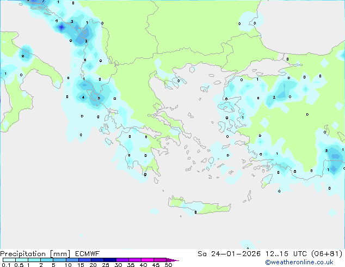The width and height of the screenshot is (345, 267).
Task: Click the legend value '45'
Action: coord(156,265)
